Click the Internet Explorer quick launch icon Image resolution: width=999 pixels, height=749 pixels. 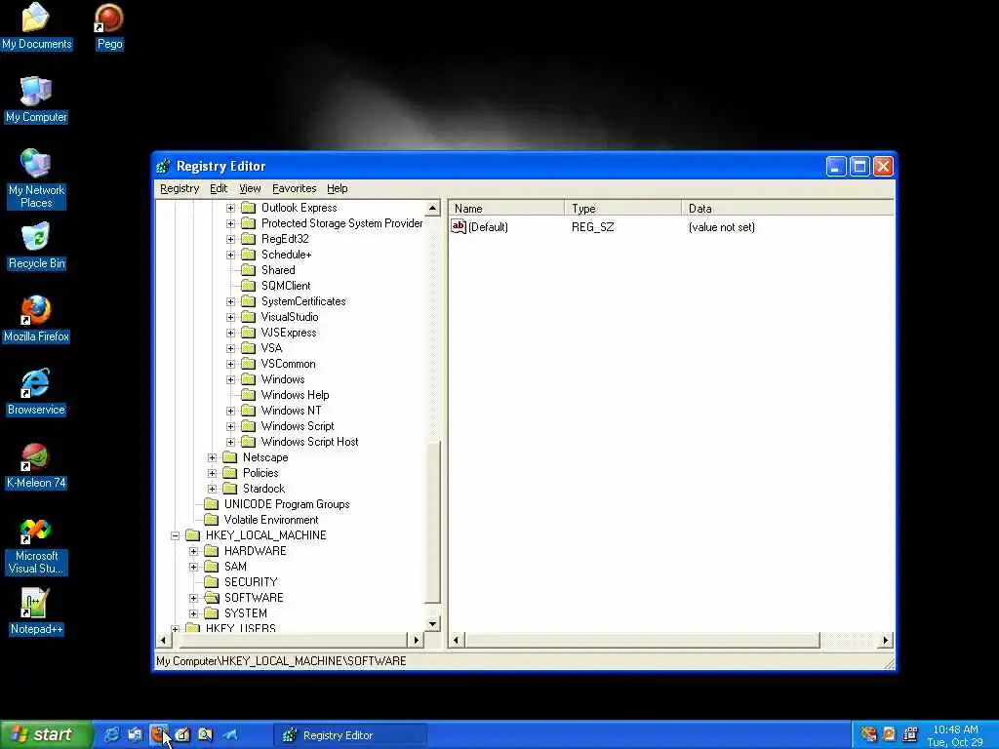[x=111, y=734]
